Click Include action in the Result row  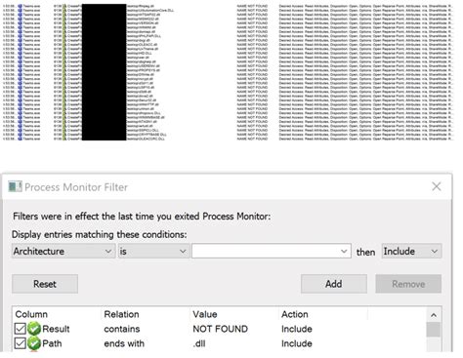pos(297,329)
